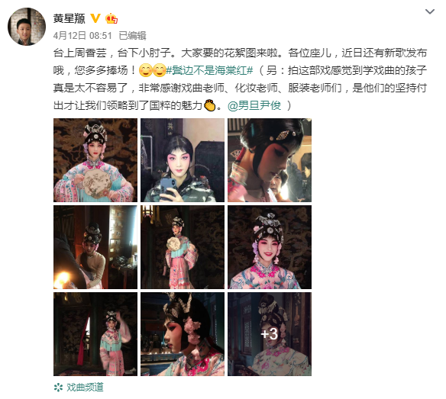Click the 已编辑 edited label
The height and width of the screenshot is (399, 446).
pos(132,36)
